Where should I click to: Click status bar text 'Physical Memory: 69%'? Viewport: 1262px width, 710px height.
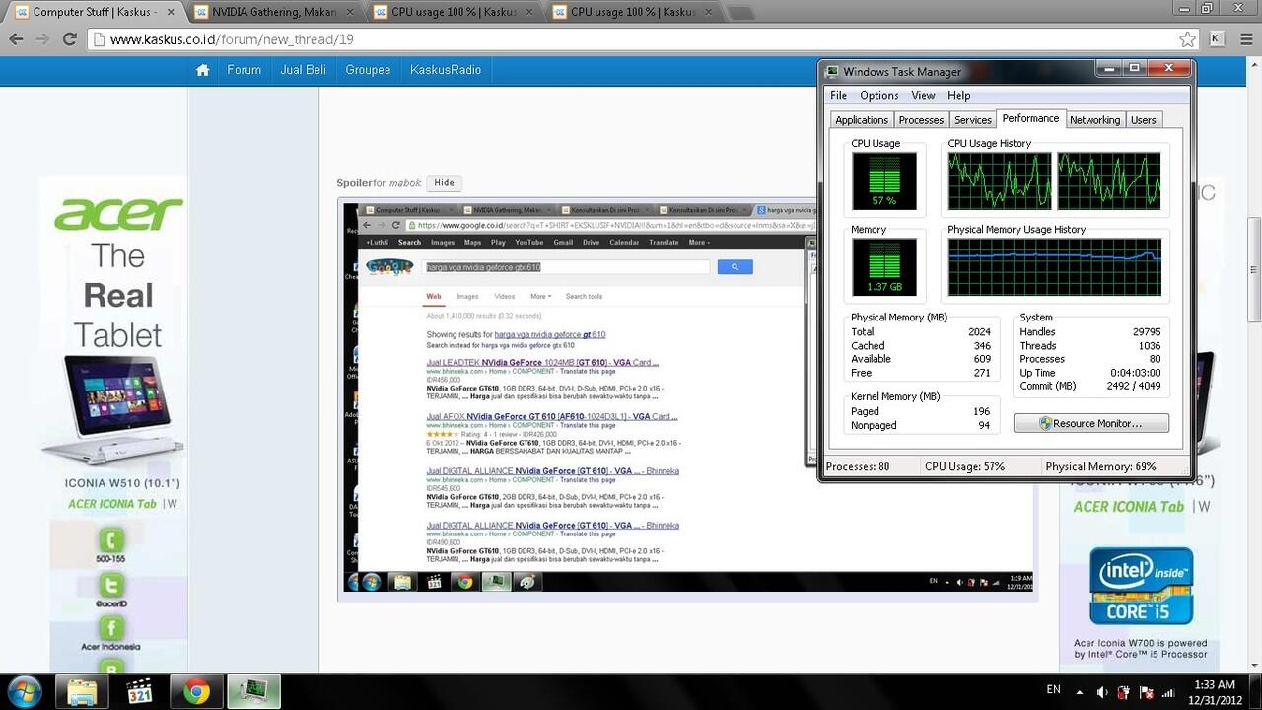[x=1100, y=466]
